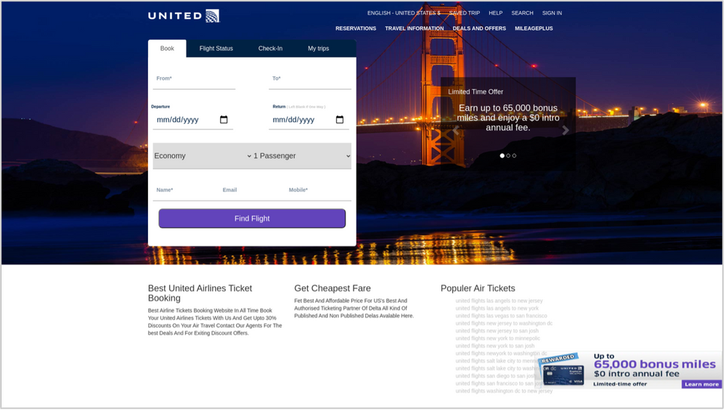The image size is (726, 411).
Task: Open the Return date calendar picker
Action: [339, 120]
